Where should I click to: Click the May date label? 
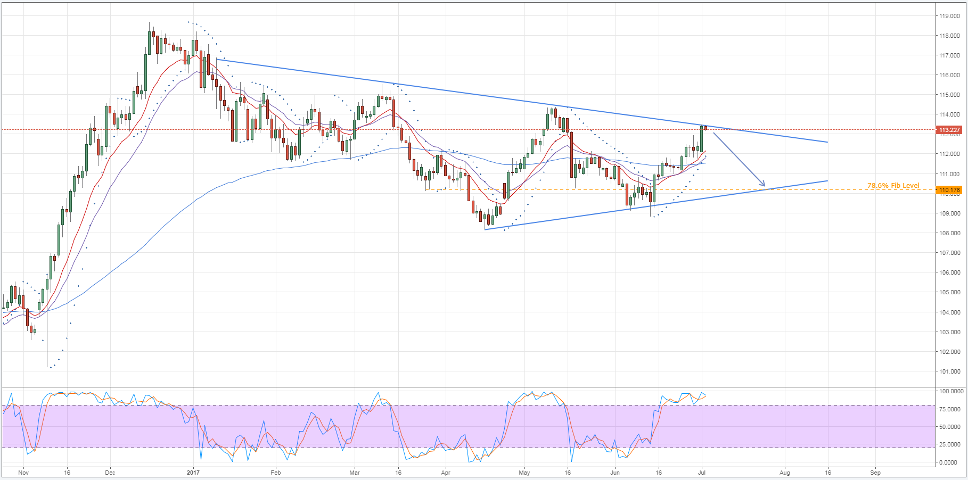click(x=524, y=472)
